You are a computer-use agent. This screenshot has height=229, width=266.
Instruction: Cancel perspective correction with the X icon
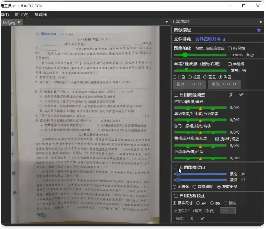point(192,218)
